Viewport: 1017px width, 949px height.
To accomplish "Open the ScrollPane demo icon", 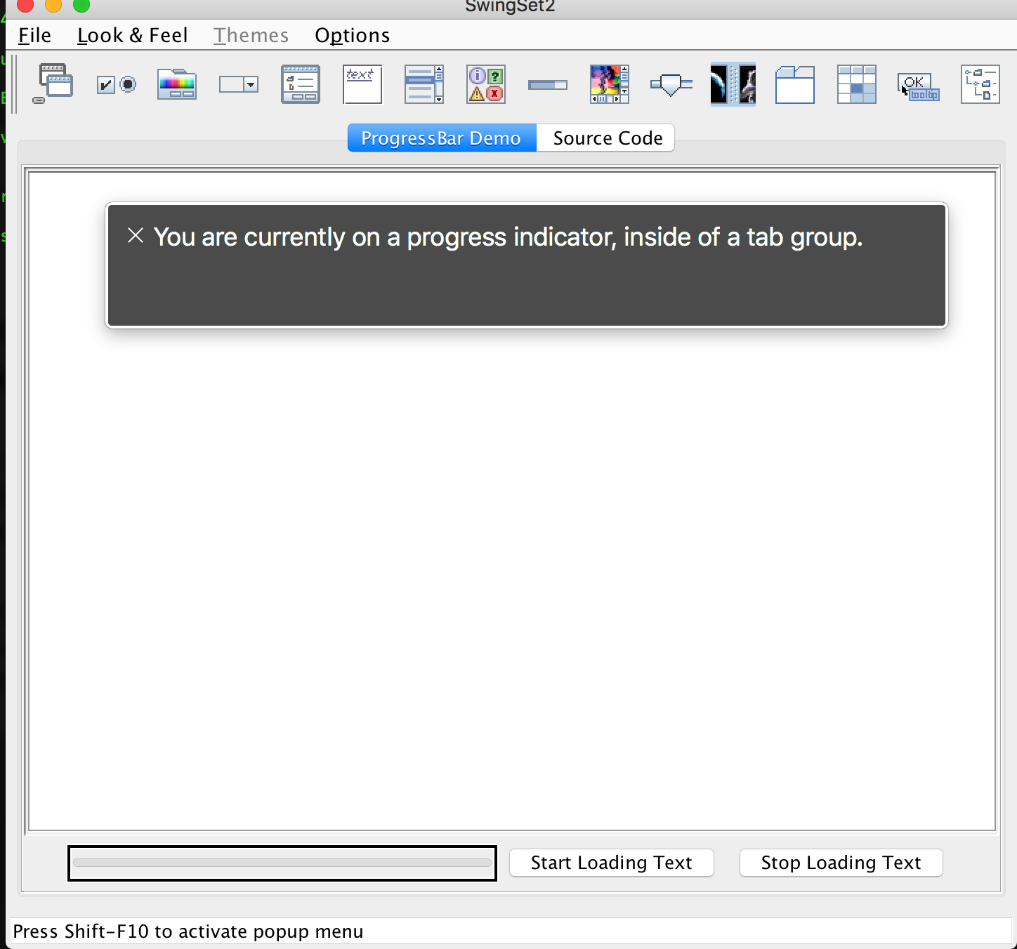I will pos(610,85).
